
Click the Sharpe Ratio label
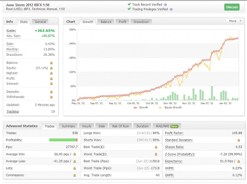(174, 147)
